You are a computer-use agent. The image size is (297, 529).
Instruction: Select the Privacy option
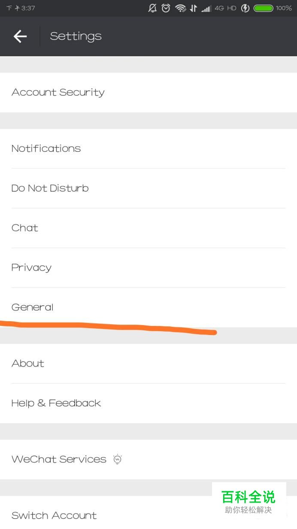[31, 268]
